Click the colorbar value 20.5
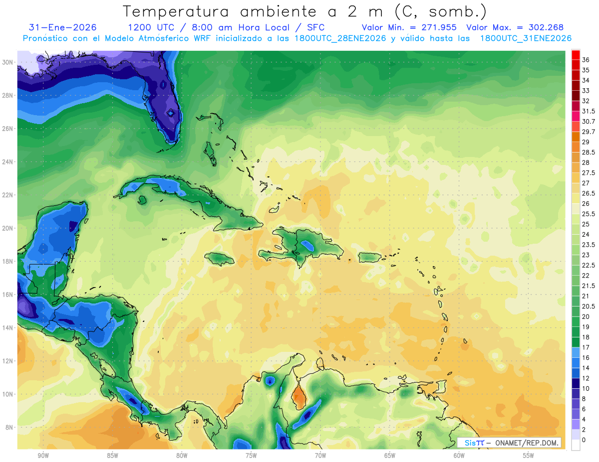Screen dimensions: 599x462 [x=589, y=306]
